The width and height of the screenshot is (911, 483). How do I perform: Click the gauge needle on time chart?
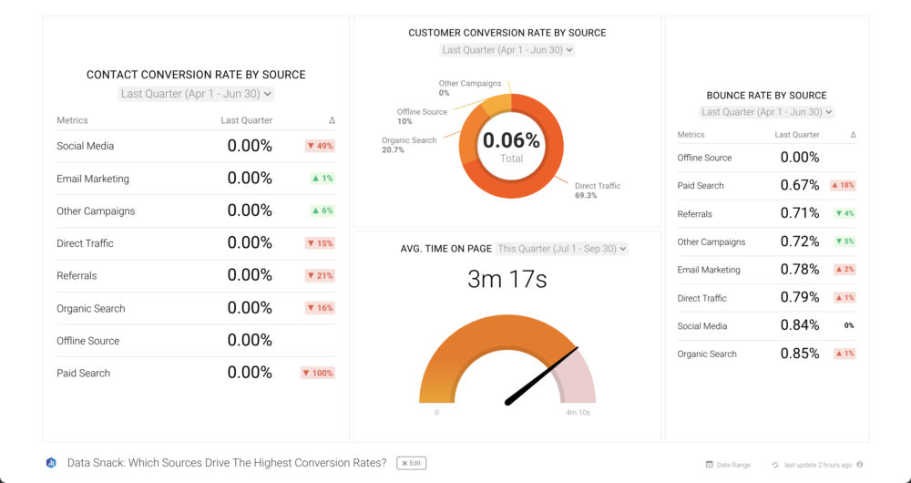point(542,375)
